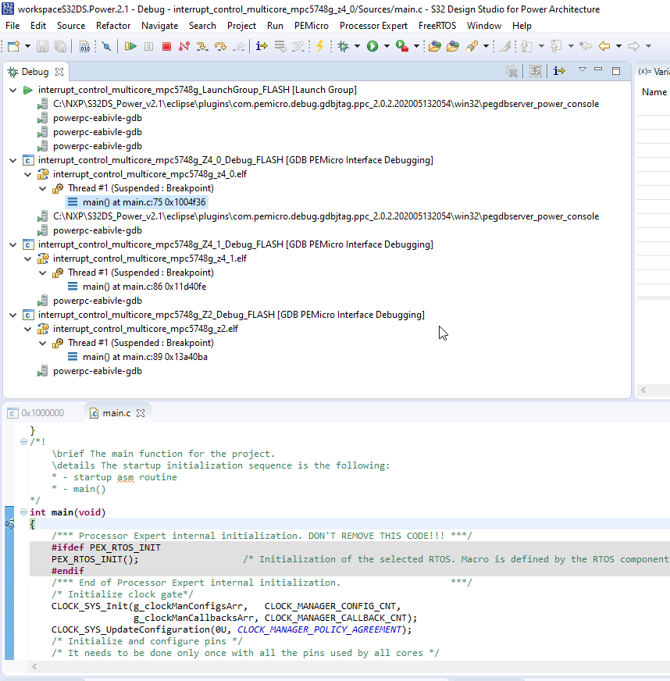Open the Debug configurations dropdown arrow

358,46
